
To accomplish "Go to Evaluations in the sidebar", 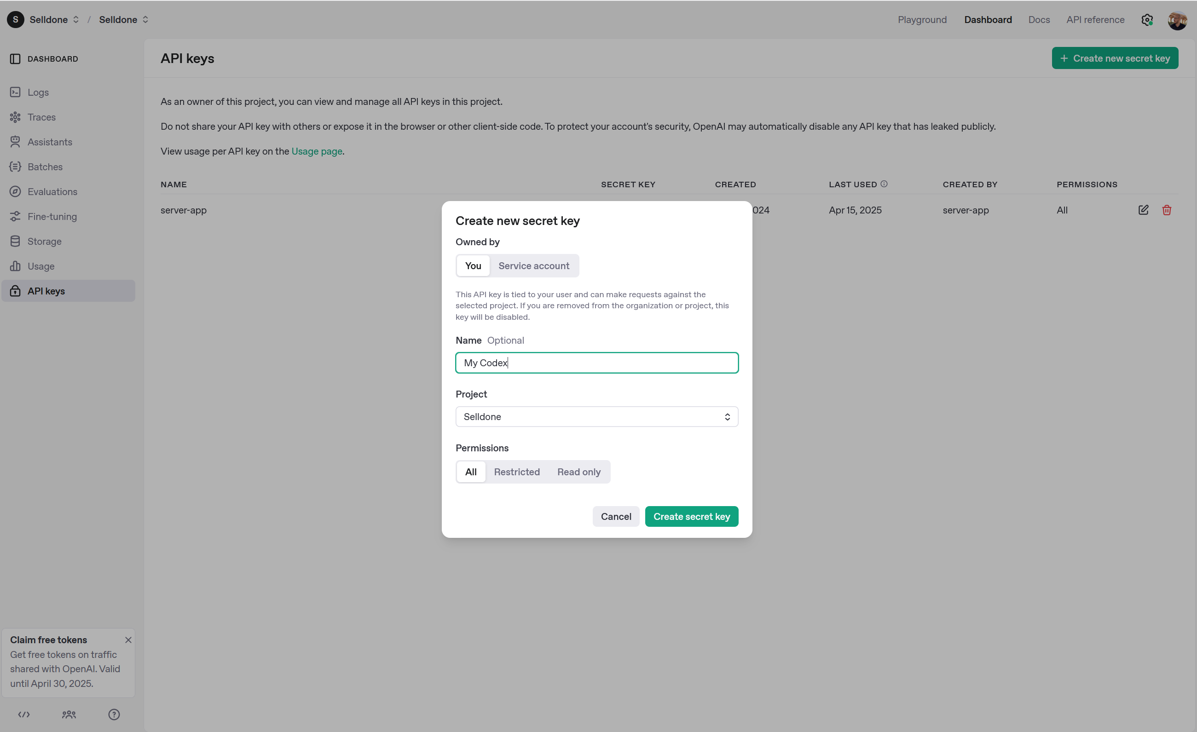I will tap(69, 191).
